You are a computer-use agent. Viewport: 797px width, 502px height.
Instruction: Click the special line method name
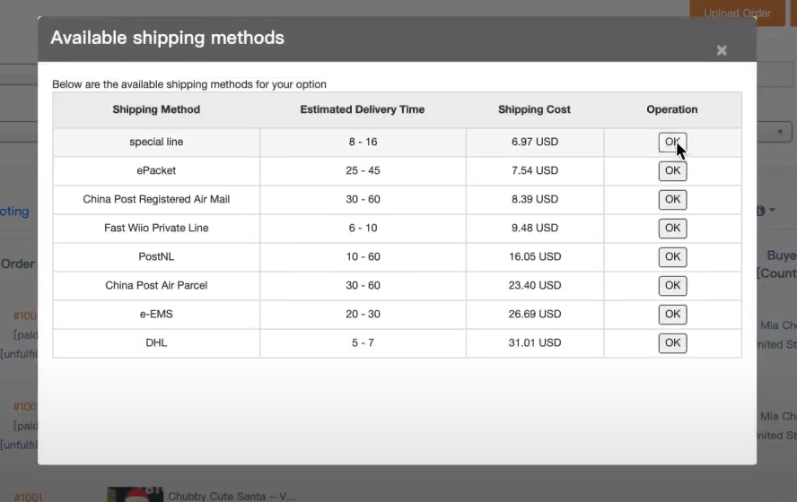coord(156,143)
